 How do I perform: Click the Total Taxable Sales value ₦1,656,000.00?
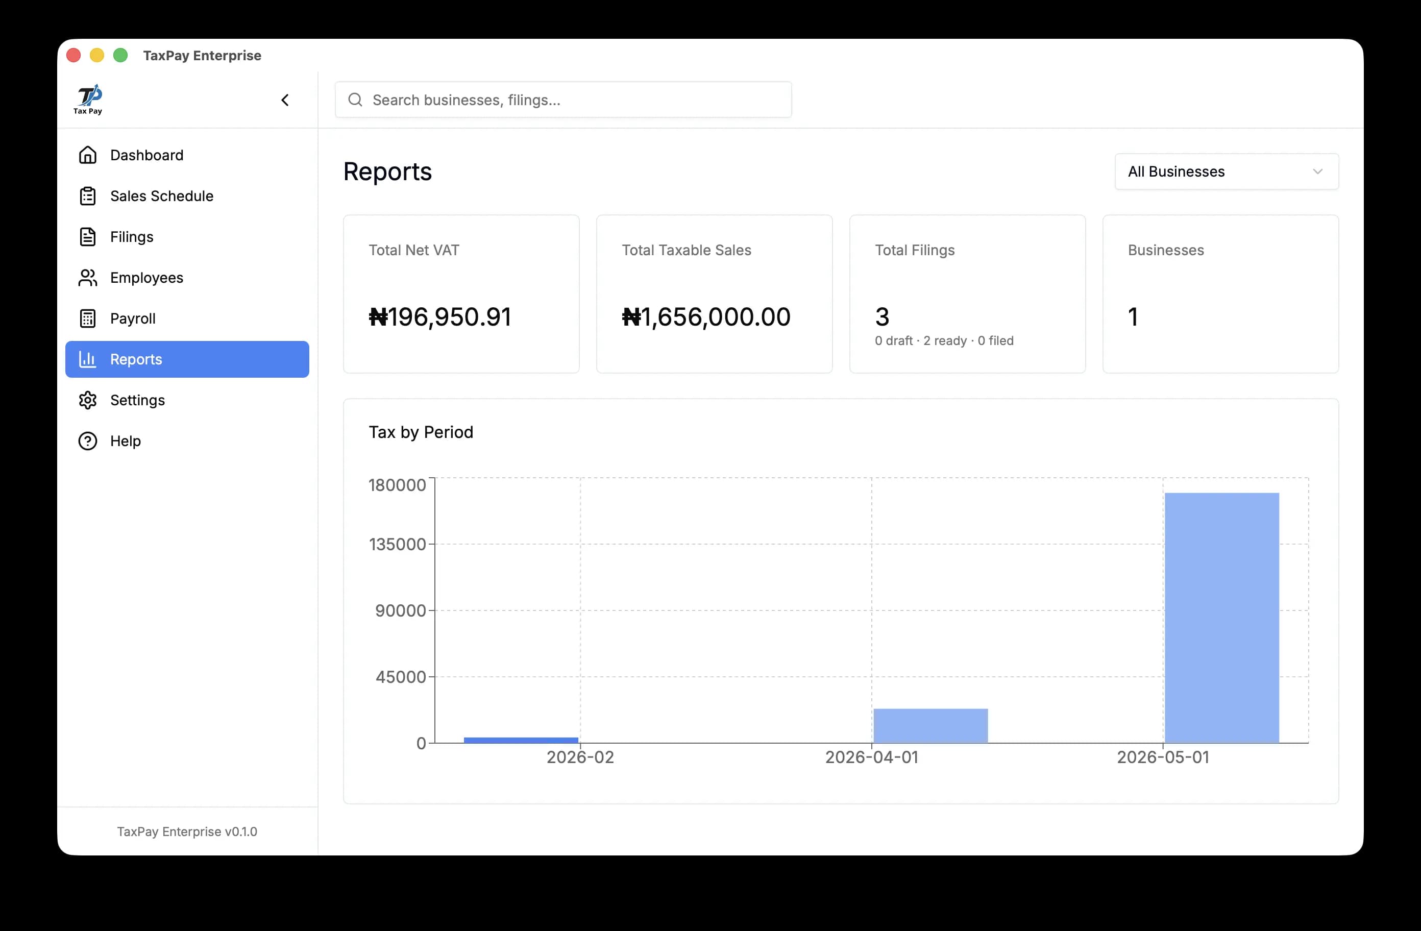pos(706,316)
